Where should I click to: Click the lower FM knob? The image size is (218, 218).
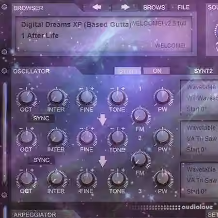140,159
